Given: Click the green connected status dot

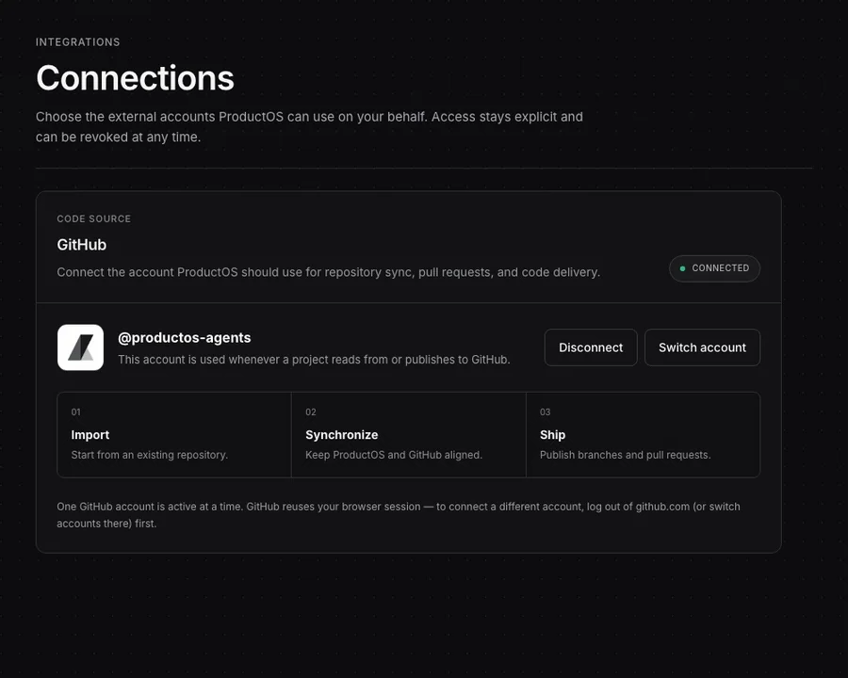Looking at the screenshot, I should pyautogui.click(x=682, y=268).
